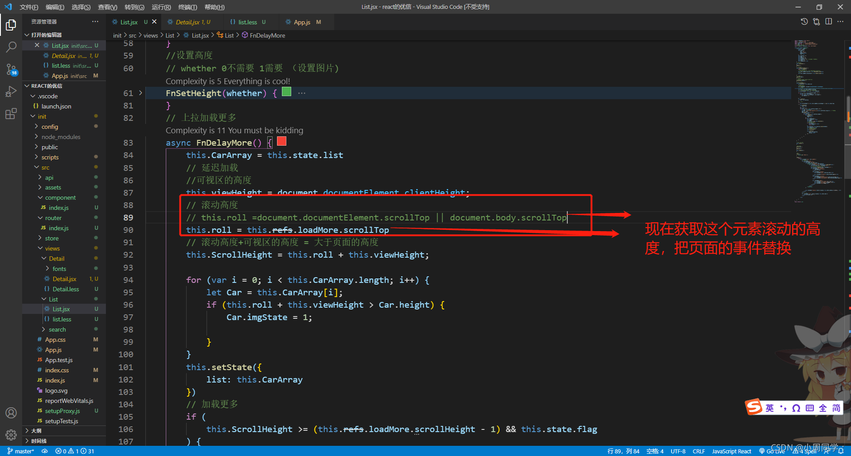The height and width of the screenshot is (456, 851).
Task: Open the Edit menu
Action: coord(55,7)
